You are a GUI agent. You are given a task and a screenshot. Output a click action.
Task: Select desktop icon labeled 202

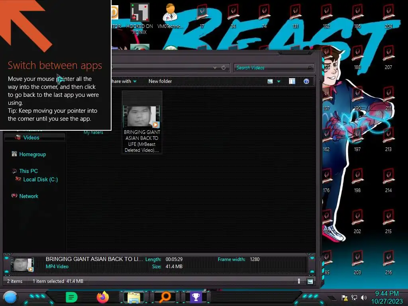357,222
